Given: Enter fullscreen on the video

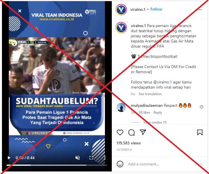Looking at the screenshot, I should click(x=91, y=158).
